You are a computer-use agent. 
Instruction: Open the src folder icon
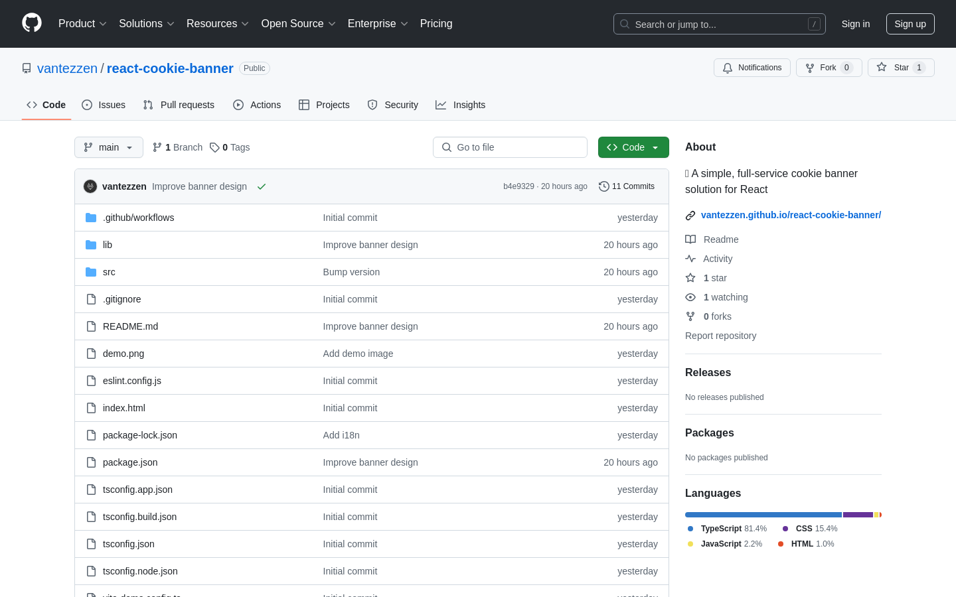tap(91, 272)
